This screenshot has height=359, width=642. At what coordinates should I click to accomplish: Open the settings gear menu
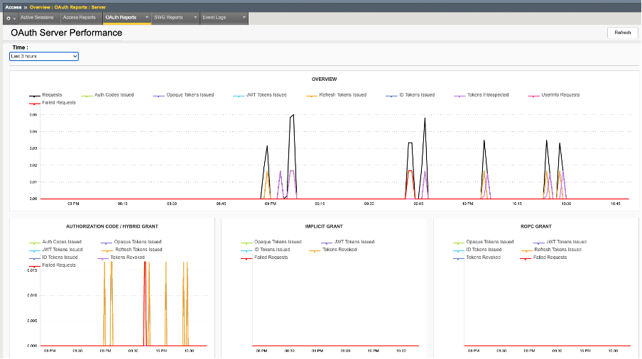click(x=9, y=18)
